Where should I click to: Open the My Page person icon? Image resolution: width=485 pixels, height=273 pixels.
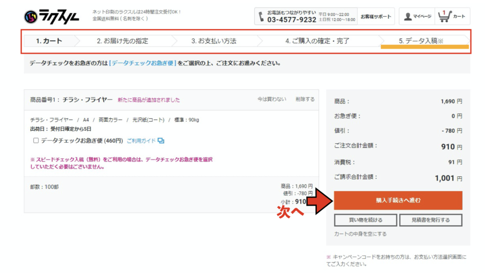[408, 17]
